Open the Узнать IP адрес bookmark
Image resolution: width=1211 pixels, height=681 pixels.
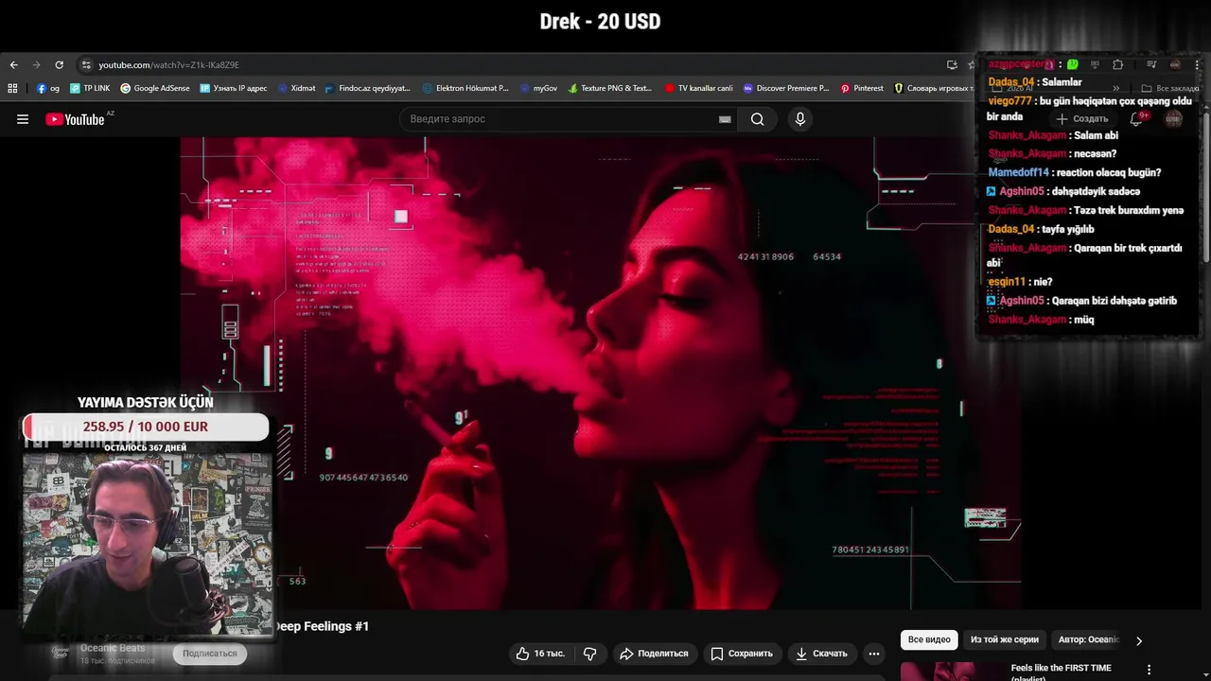[x=234, y=88]
